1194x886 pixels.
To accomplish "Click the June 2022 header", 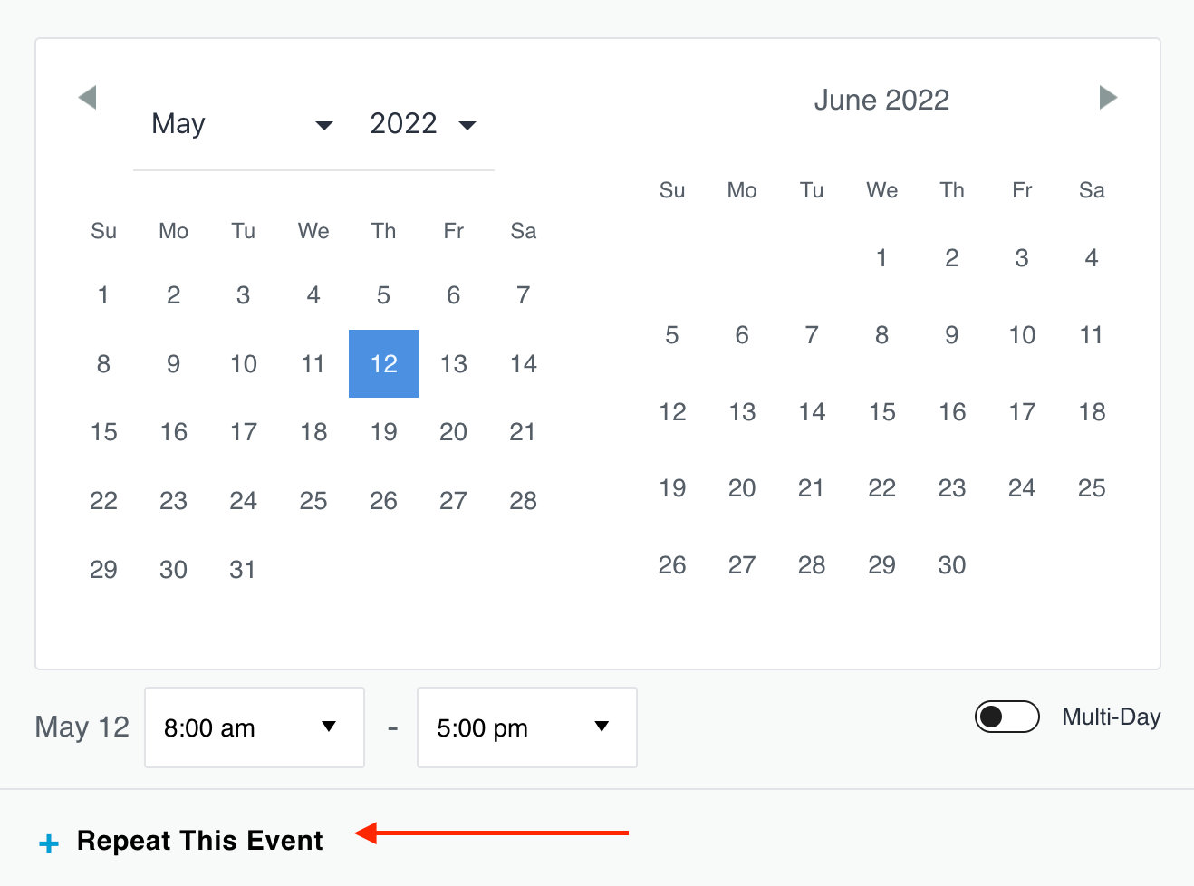I will (x=881, y=100).
